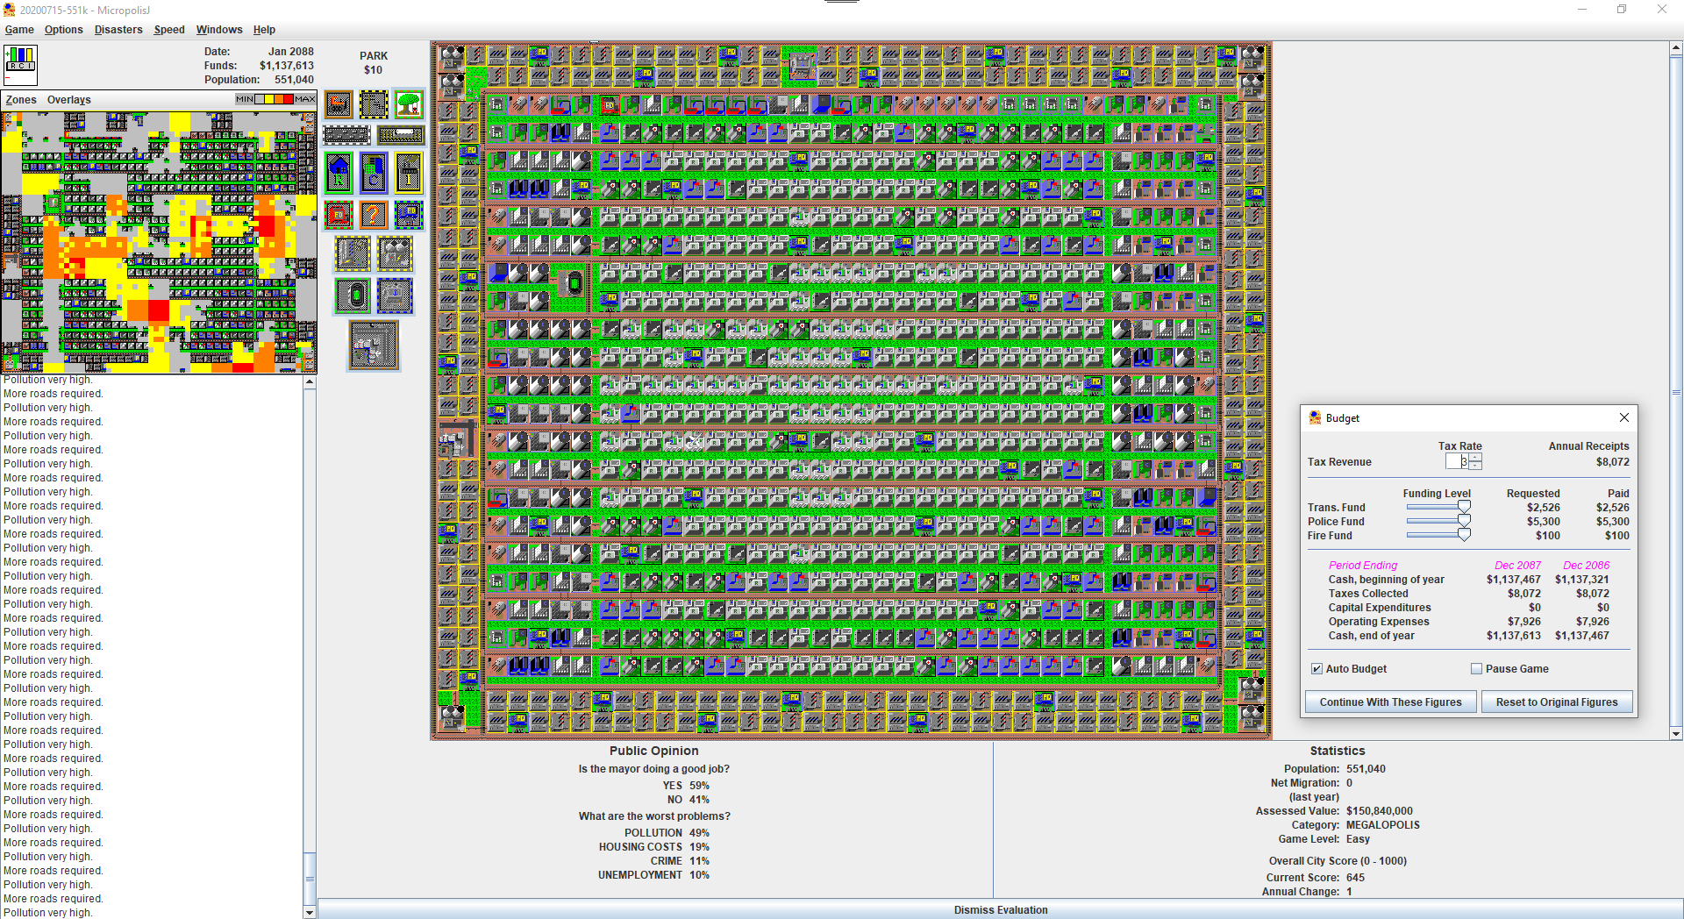Click the message log scrollbar down arrow

pyautogui.click(x=310, y=913)
